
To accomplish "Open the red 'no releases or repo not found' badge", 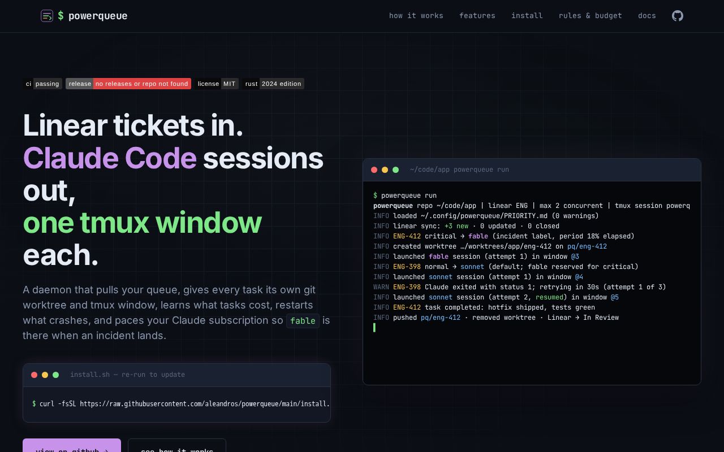I will pyautogui.click(x=128, y=84).
